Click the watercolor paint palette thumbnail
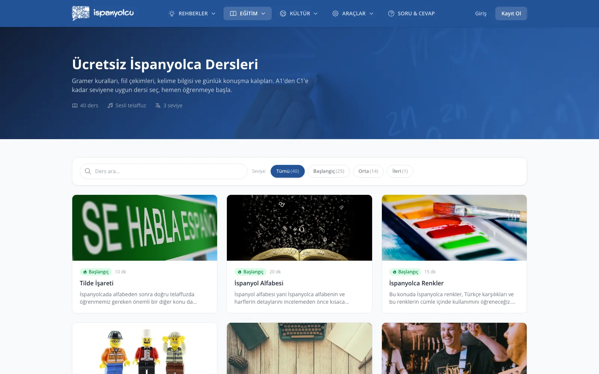Viewport: 599px width, 374px height. pos(454,228)
